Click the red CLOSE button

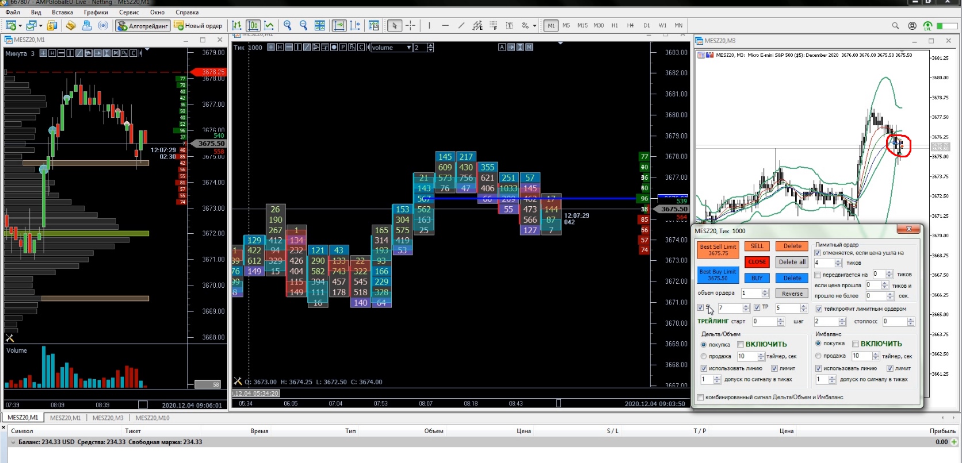[757, 262]
